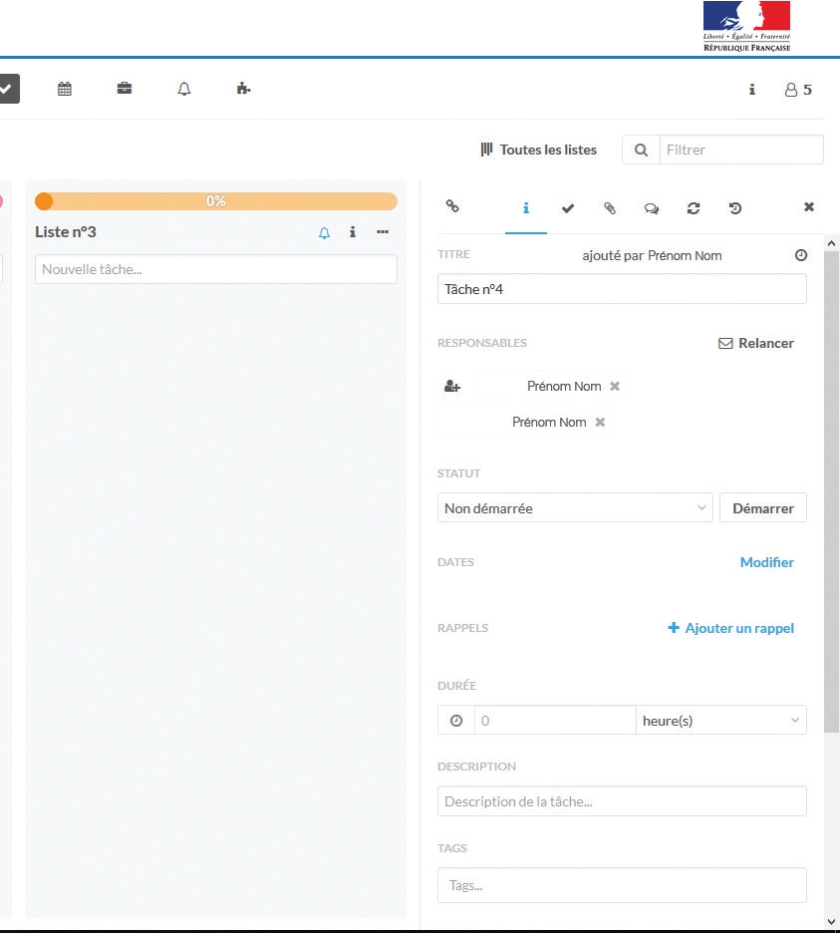840x933 pixels.
Task: Switch to the attachments paperclip tab
Action: click(x=610, y=208)
